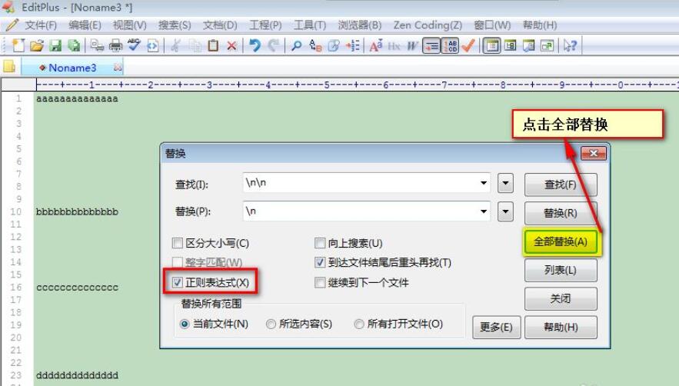679x386 pixels.
Task: Uncheck 到达文件结尾后重头再找(T)
Action: (320, 262)
